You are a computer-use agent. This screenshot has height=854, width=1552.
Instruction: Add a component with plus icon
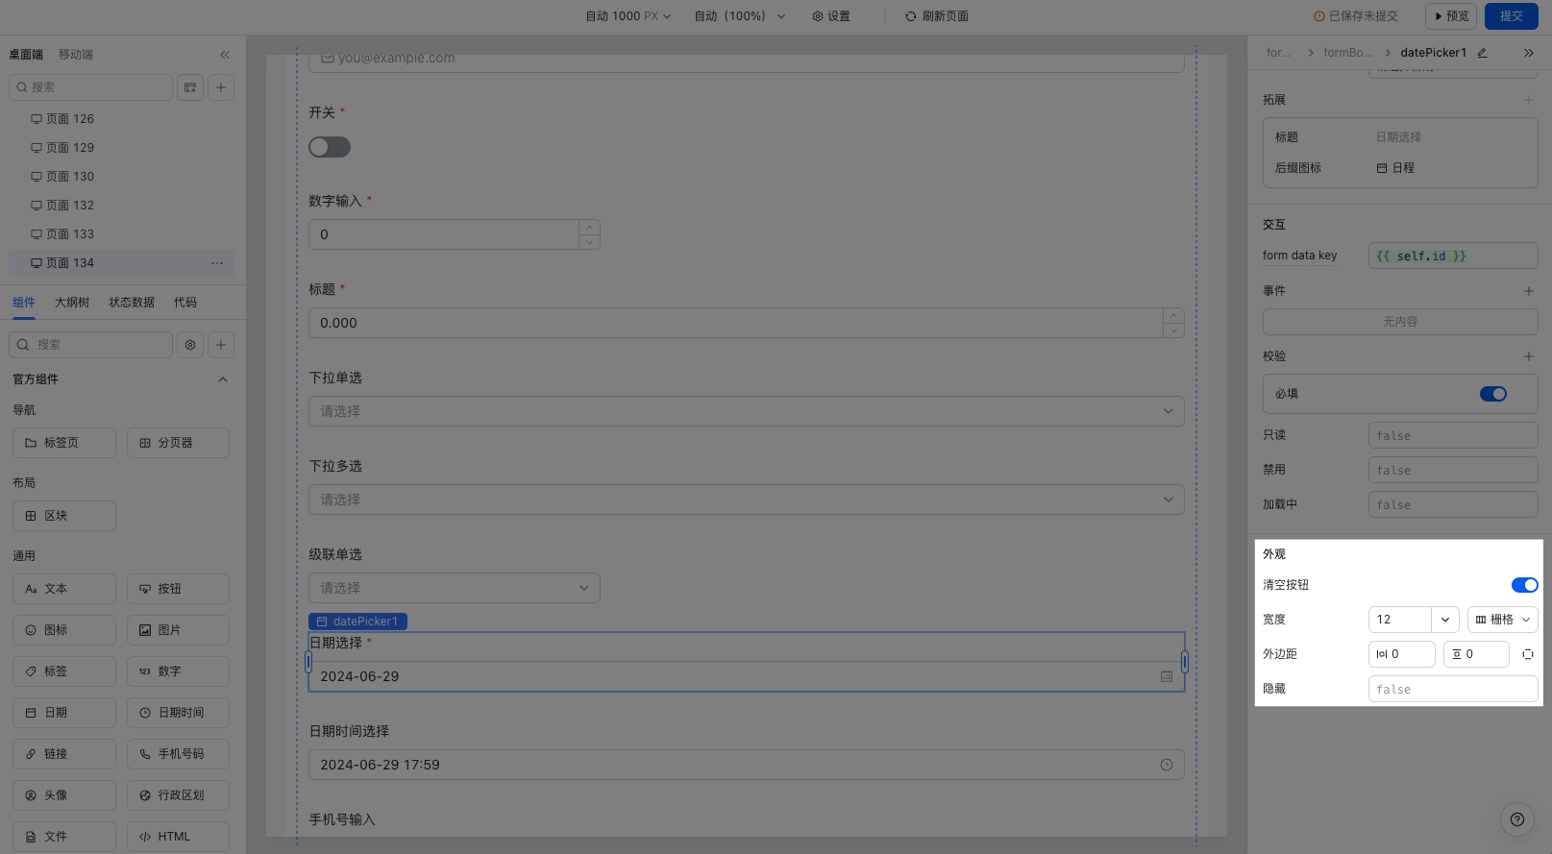(221, 345)
